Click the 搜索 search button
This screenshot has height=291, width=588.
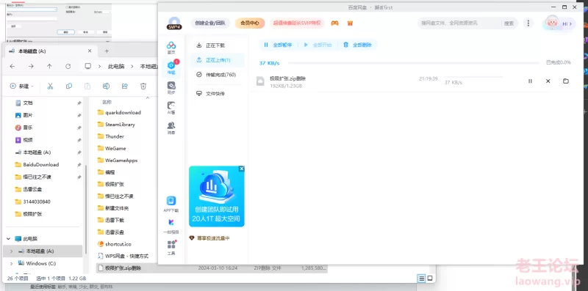pyautogui.click(x=509, y=23)
